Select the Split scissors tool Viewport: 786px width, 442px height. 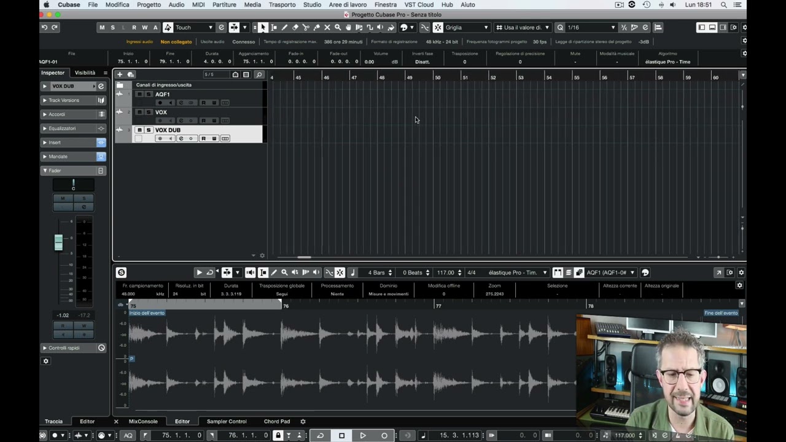pos(306,27)
